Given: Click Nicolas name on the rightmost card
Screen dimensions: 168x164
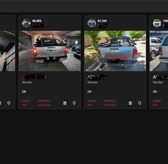Looking at the screenshot, I should (158, 82).
